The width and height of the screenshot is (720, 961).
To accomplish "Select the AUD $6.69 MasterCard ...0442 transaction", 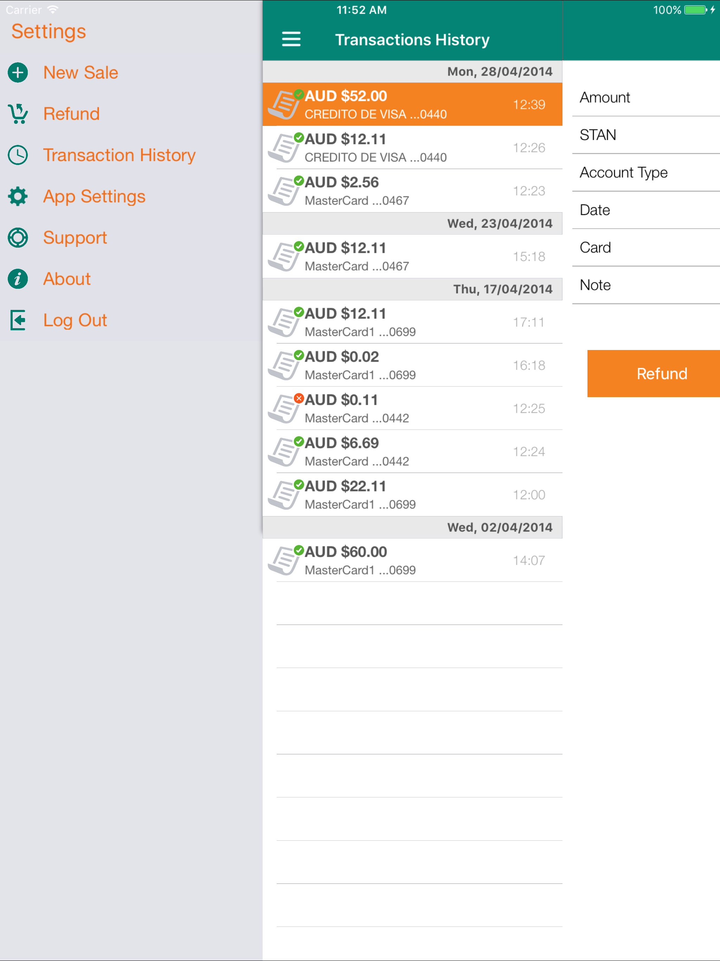I will click(x=412, y=452).
